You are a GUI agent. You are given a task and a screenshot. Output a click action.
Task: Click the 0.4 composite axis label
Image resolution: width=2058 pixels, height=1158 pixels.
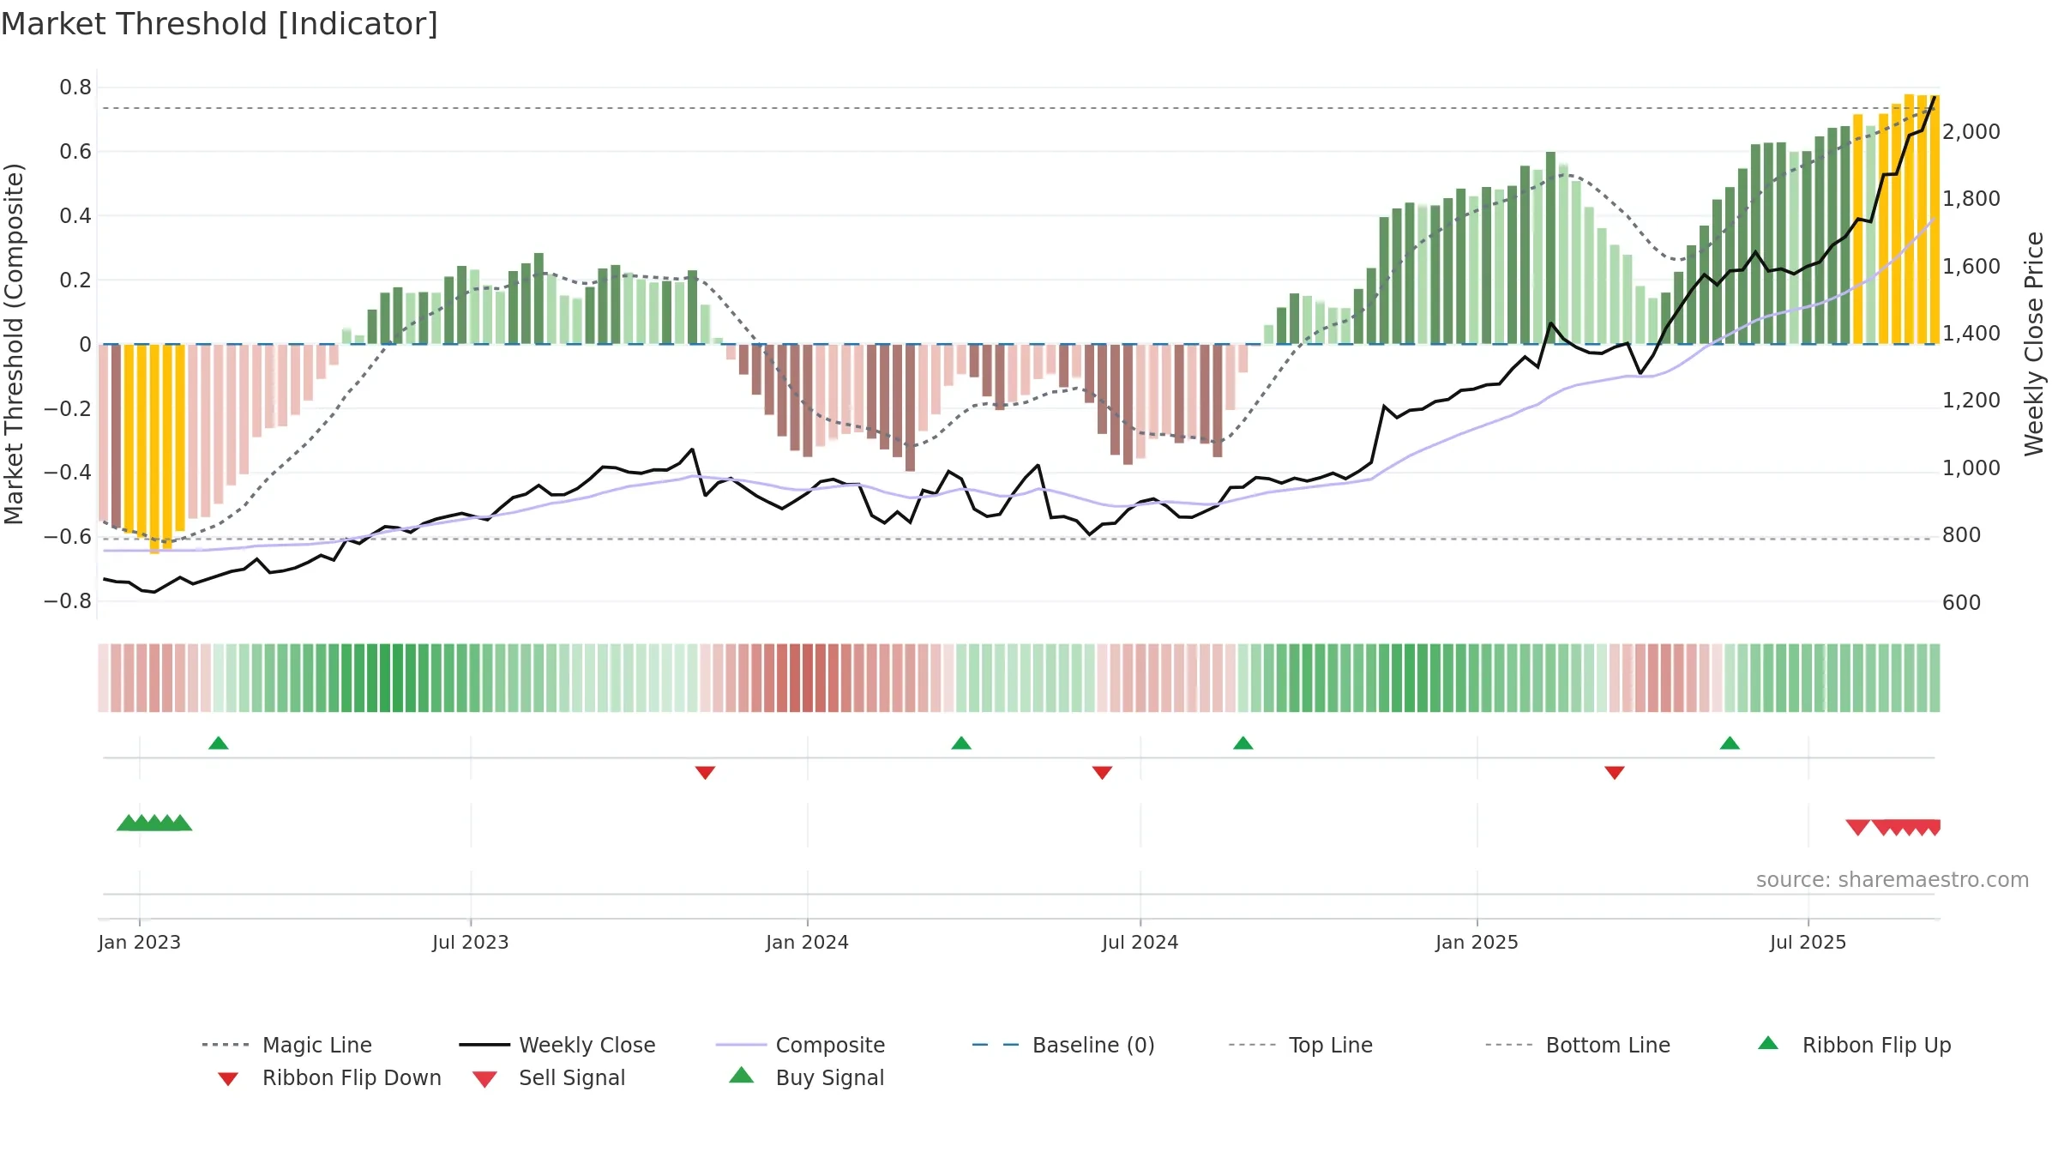point(75,216)
